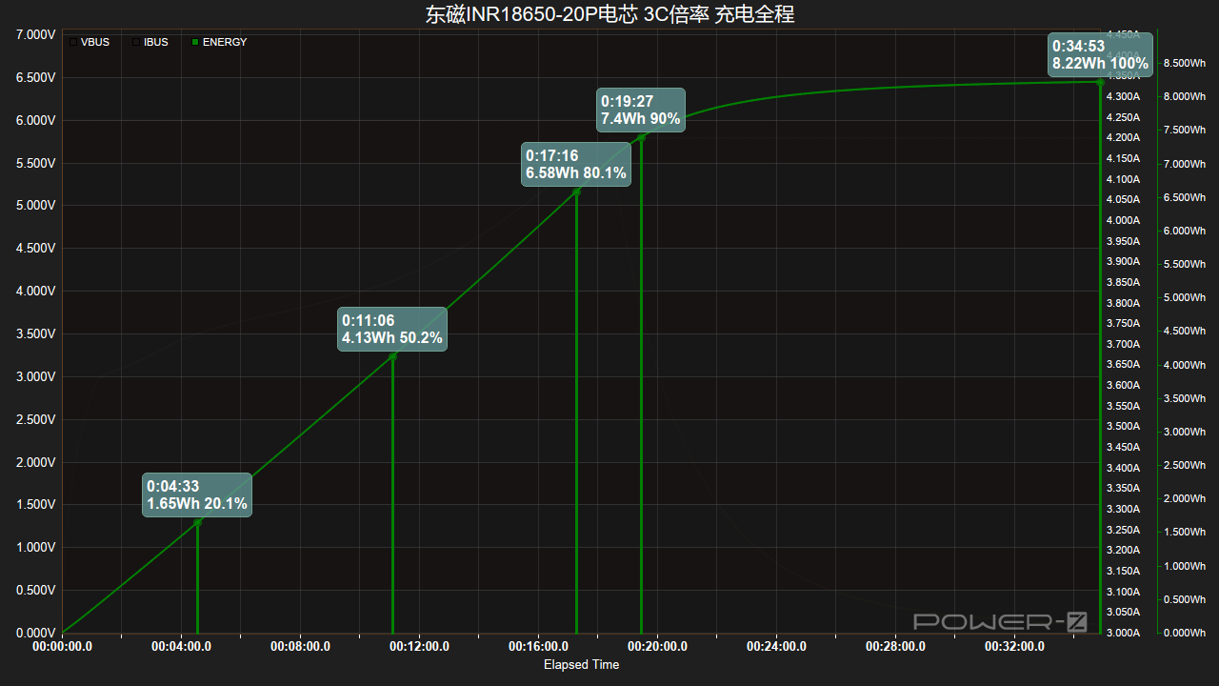Open the 1.65Wh 20.1% annotation label
This screenshot has width=1219, height=686.
click(197, 494)
